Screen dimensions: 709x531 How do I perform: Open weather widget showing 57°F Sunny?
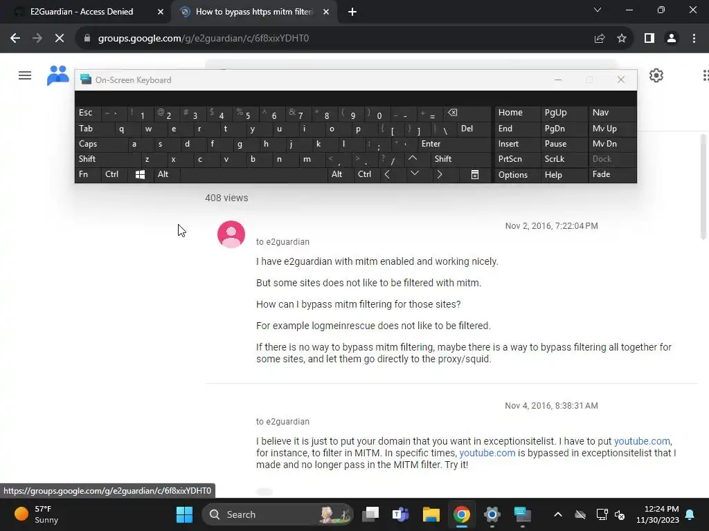click(x=37, y=514)
